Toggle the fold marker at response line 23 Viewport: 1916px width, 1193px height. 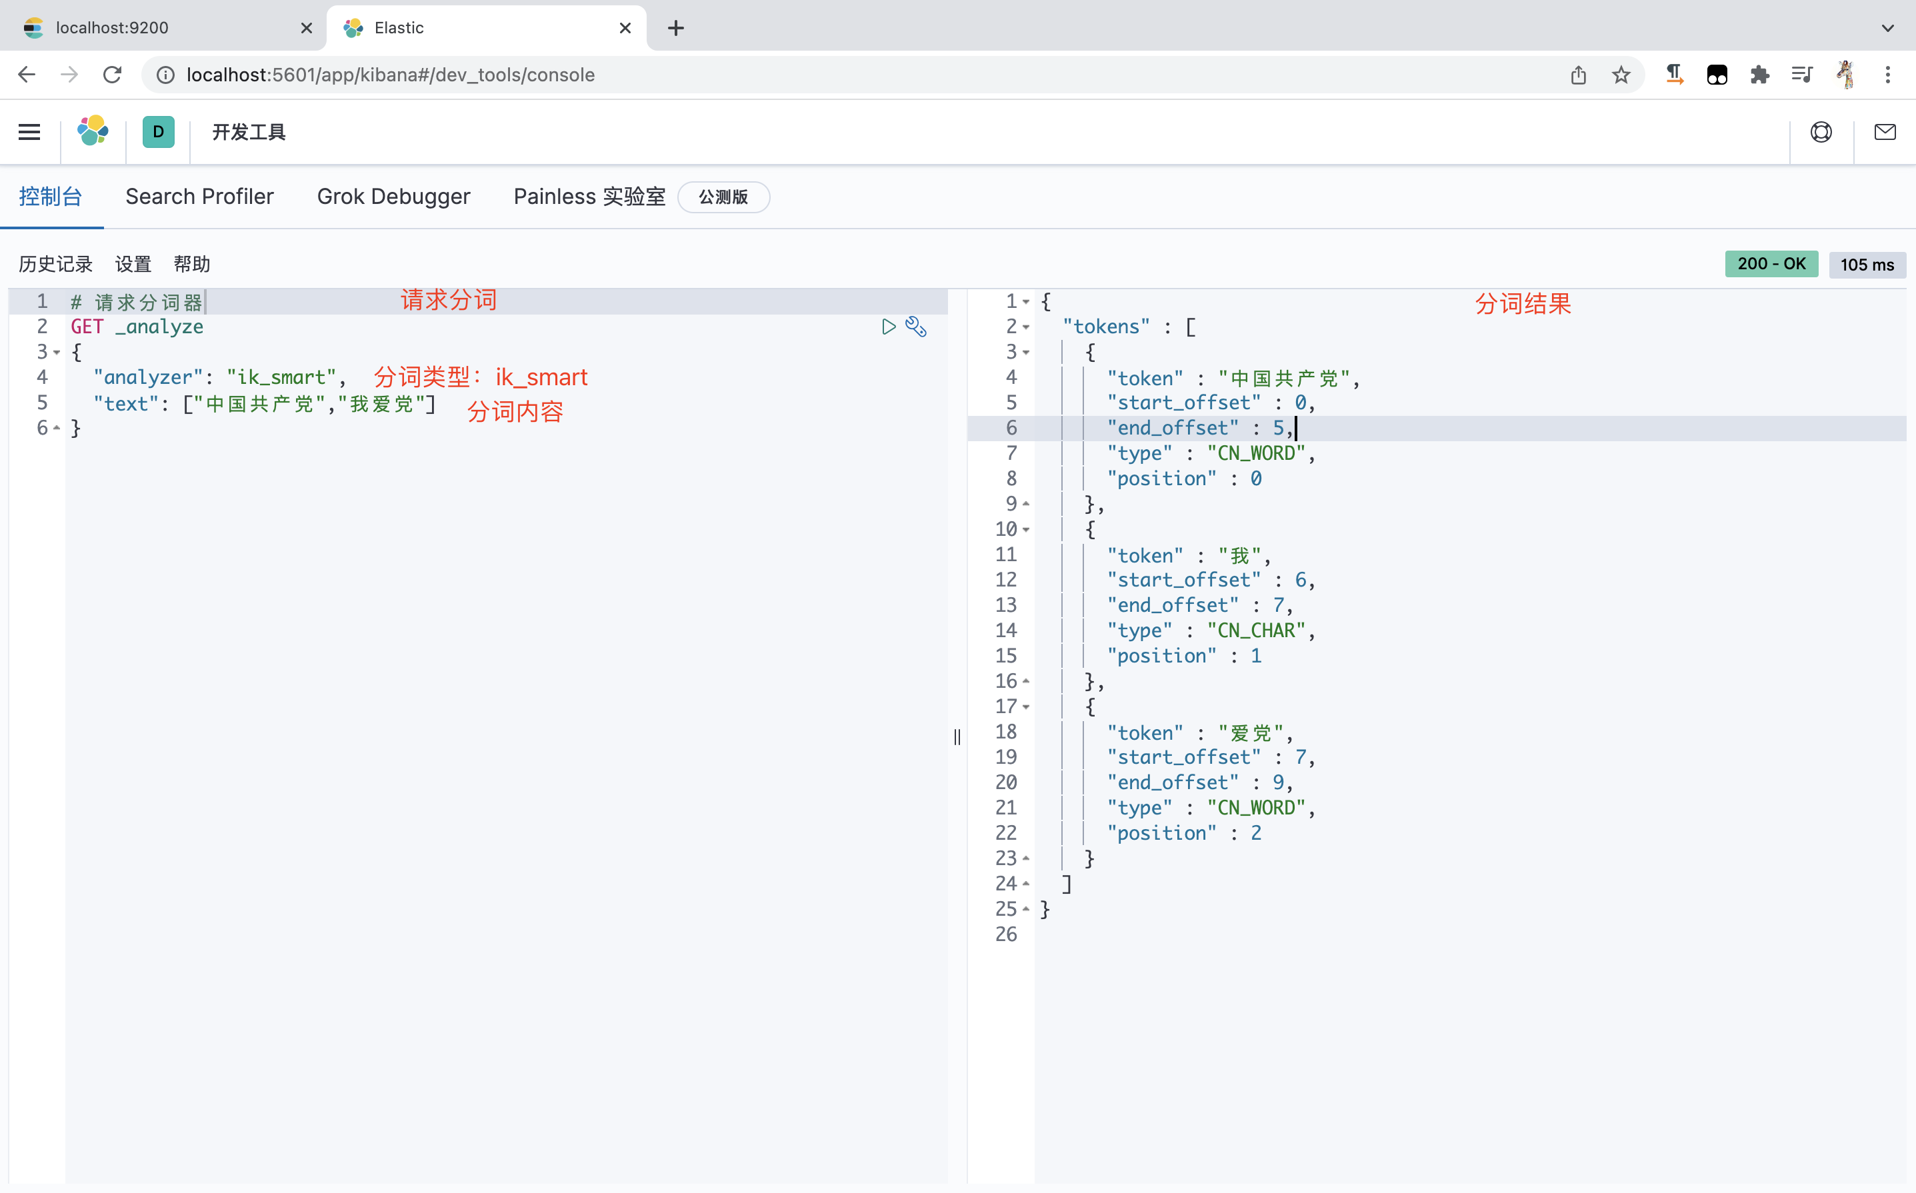point(1026,858)
